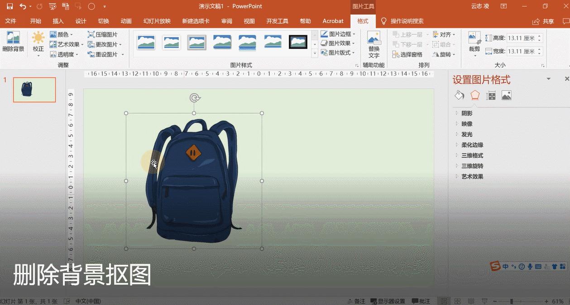Expand the 阴影 (Shadow) section

point(466,113)
